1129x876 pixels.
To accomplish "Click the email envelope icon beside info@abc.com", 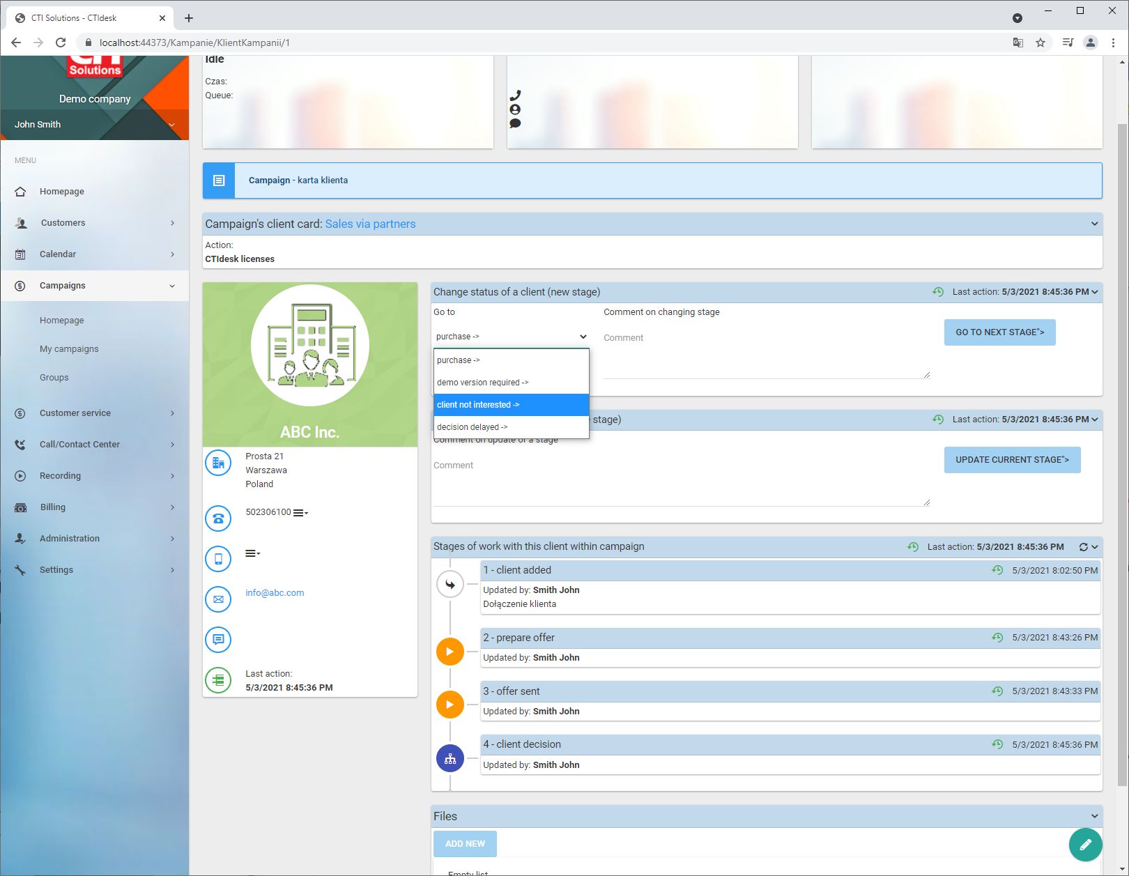I will coord(218,599).
